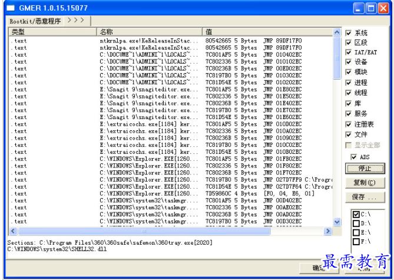The width and height of the screenshot is (394, 280).
Task: Click the vertical scrollbar up arrow
Action: point(337,32)
